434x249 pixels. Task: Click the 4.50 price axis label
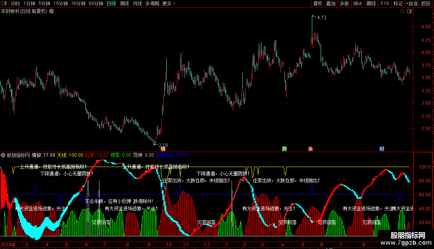426,27
